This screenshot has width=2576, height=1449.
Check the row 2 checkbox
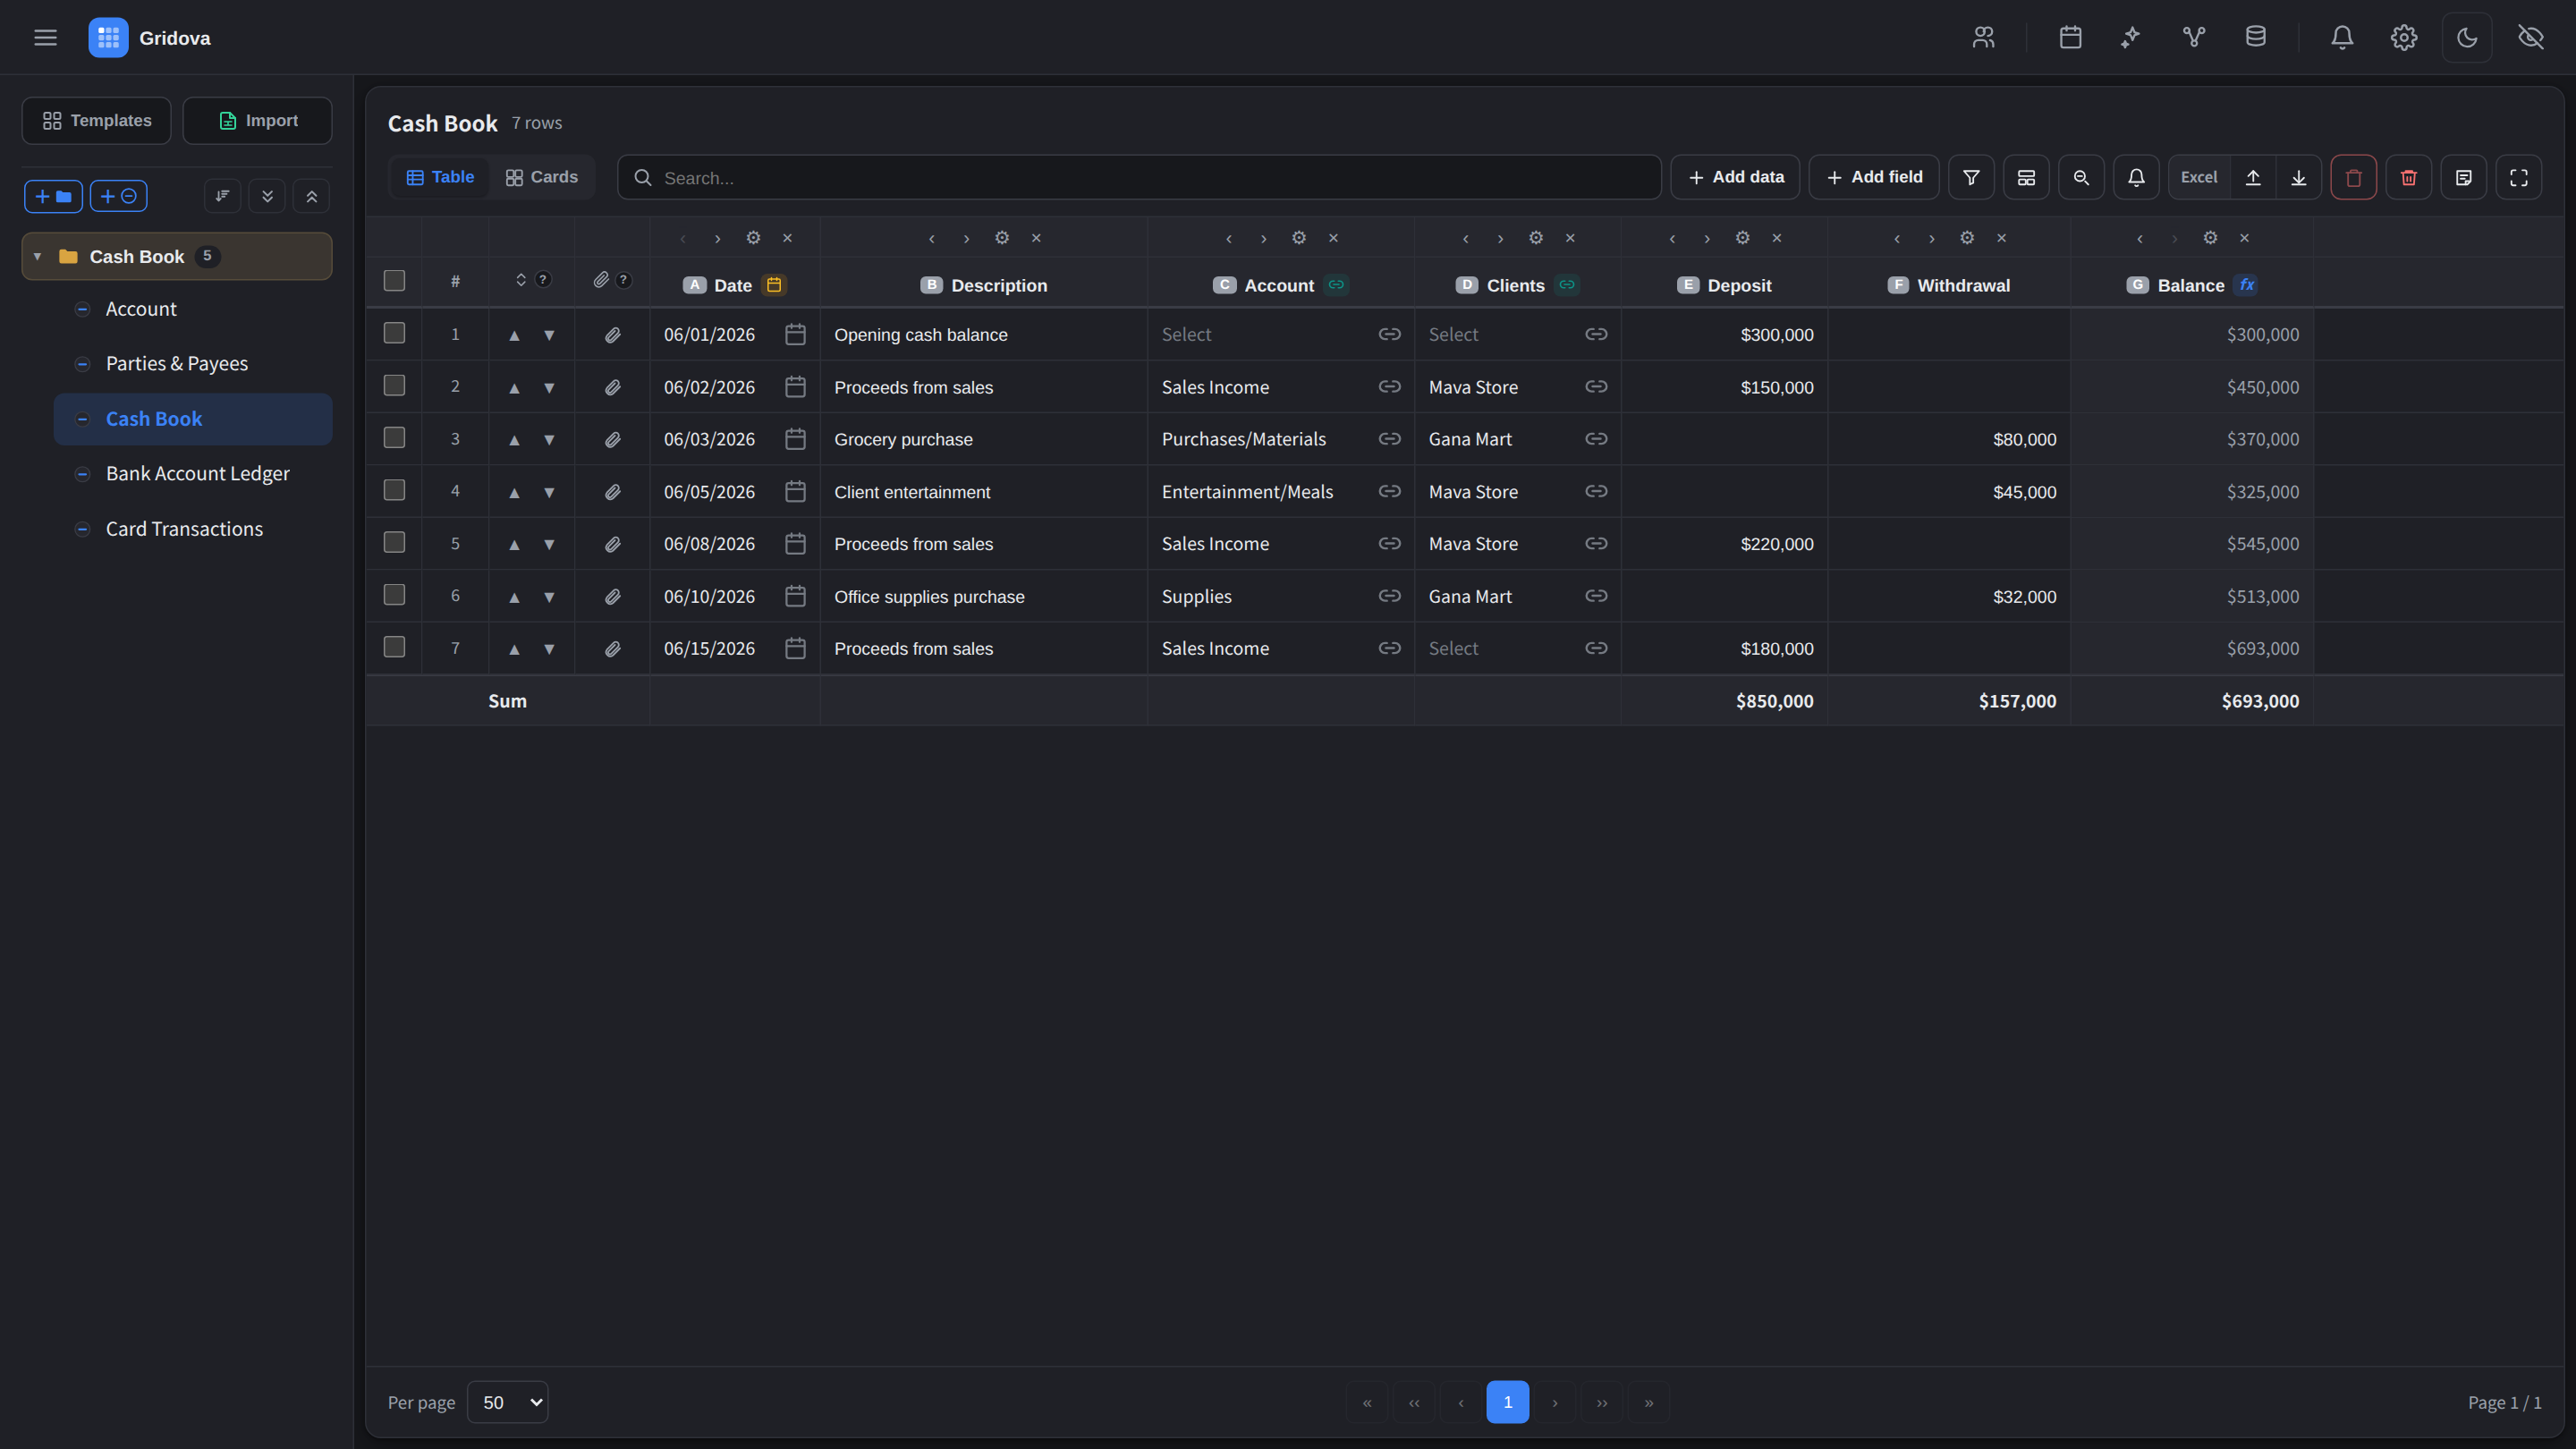tap(394, 385)
